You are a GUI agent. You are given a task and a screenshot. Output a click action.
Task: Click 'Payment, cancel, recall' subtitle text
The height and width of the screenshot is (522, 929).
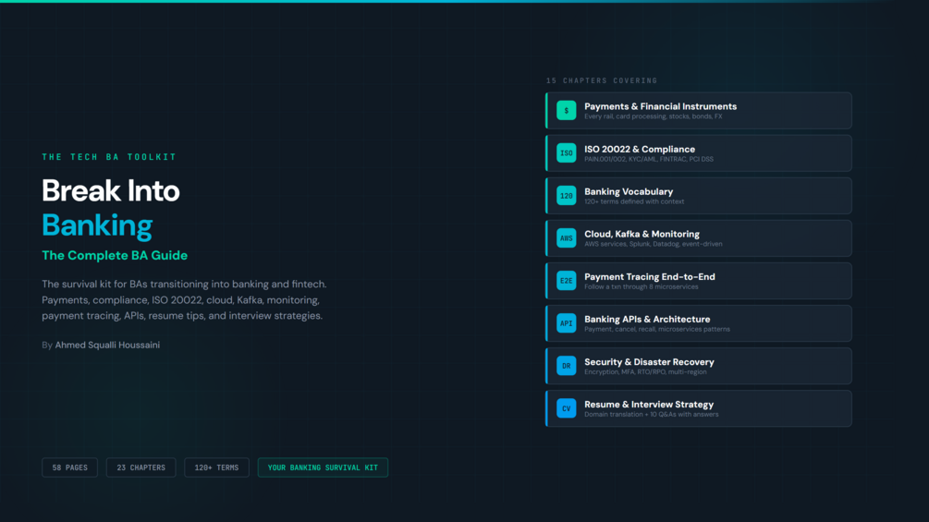[657, 330]
